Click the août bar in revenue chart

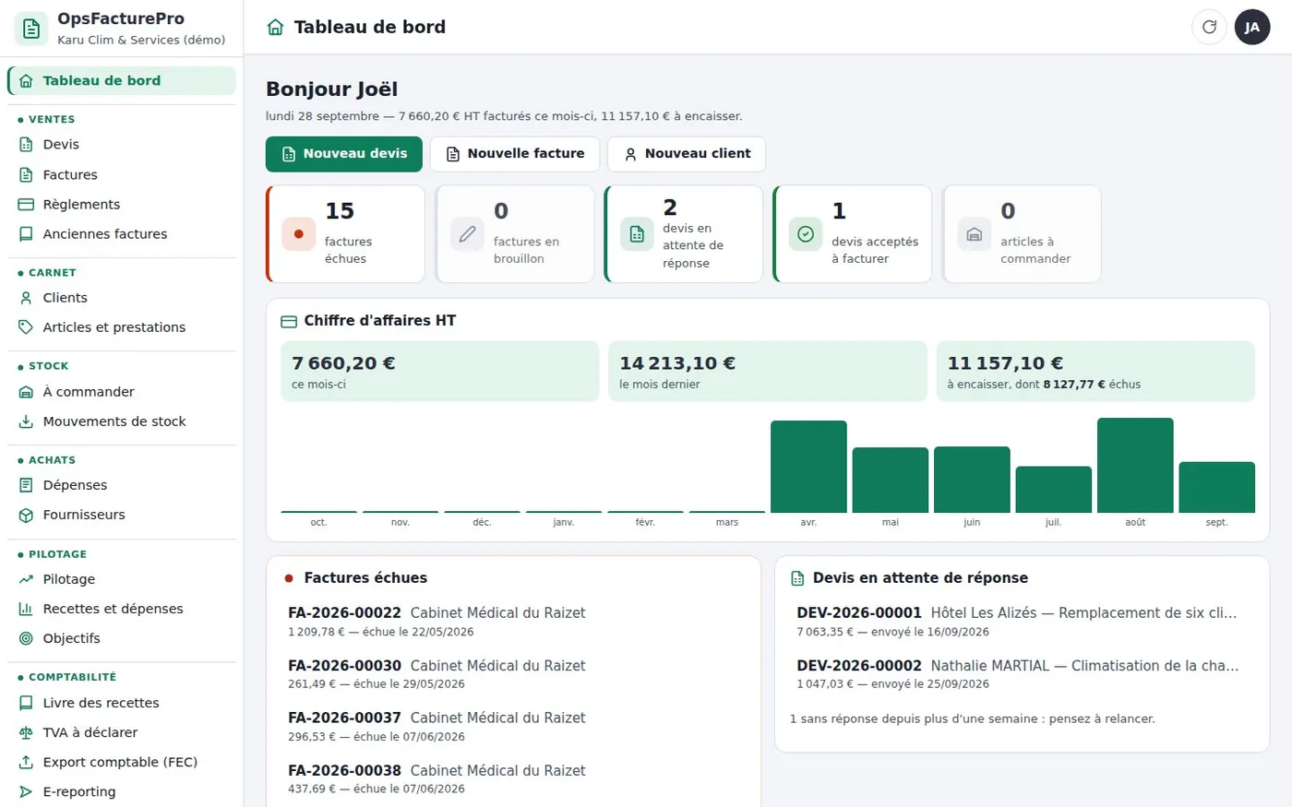(x=1135, y=465)
